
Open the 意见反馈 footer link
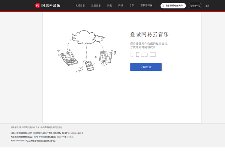(57, 127)
